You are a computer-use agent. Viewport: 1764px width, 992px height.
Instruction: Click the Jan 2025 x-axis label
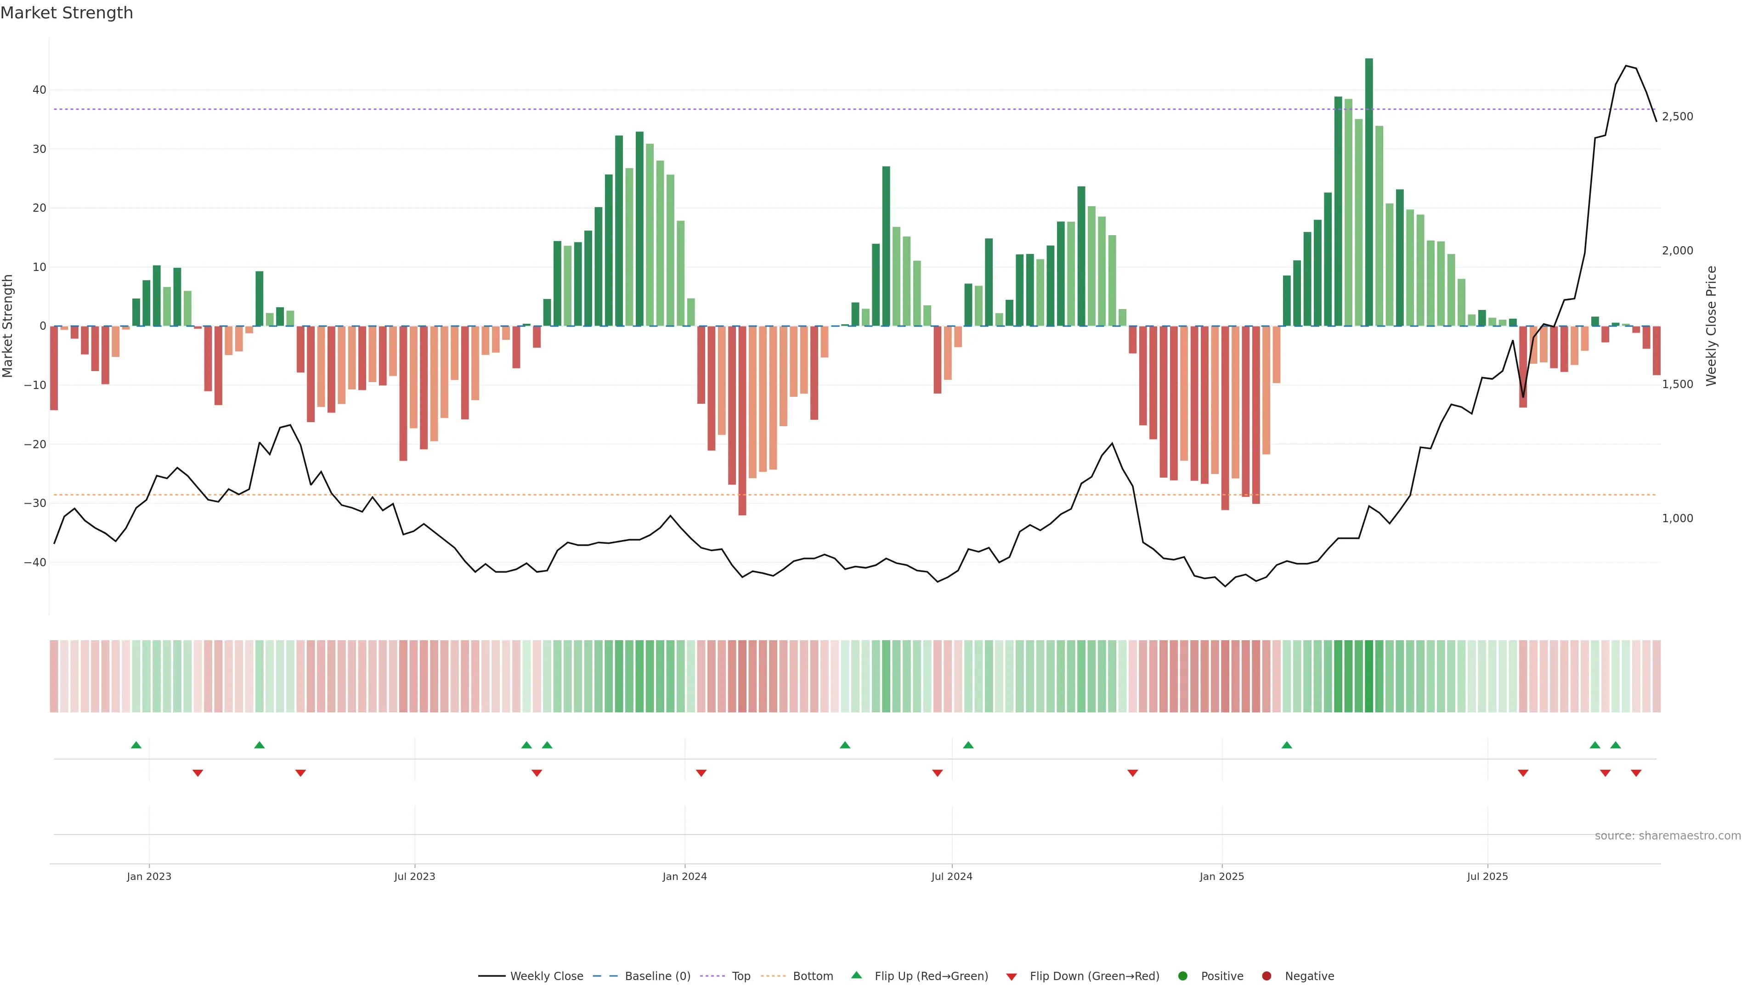1221,876
